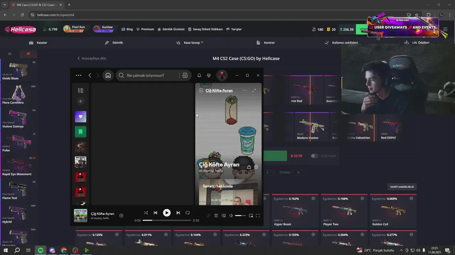Switch to Etkinlik navigation tab
The height and width of the screenshot is (255, 455).
click(x=114, y=42)
